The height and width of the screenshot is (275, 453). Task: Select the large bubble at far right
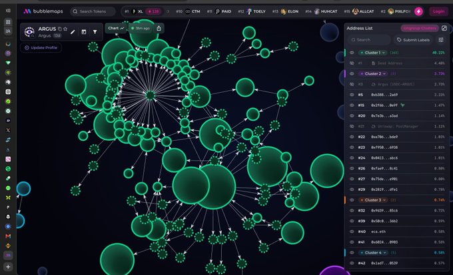pyautogui.click(x=326, y=171)
